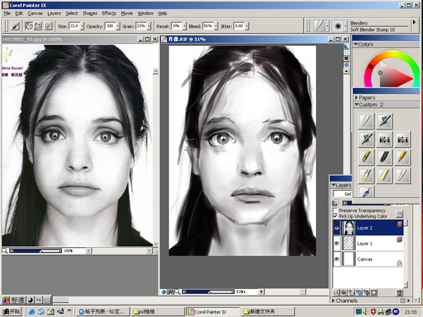This screenshot has width=423, height=317.
Task: Open the Canvas menu
Action: coord(35,13)
